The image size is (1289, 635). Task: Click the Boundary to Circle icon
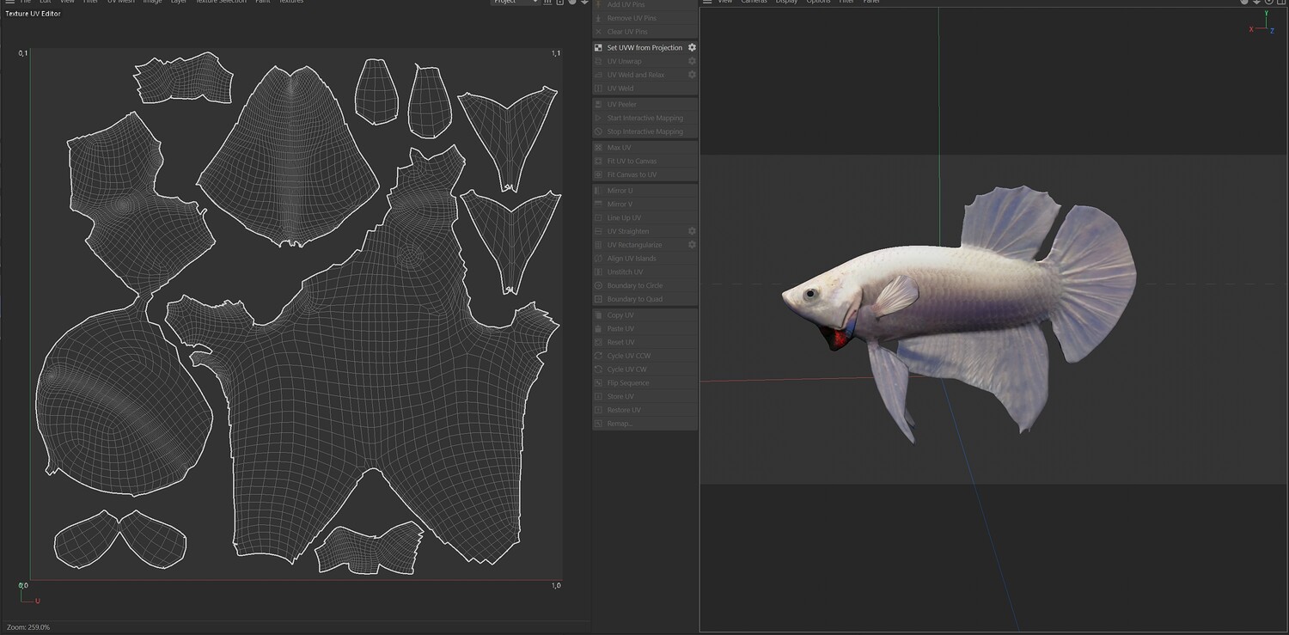pyautogui.click(x=598, y=285)
